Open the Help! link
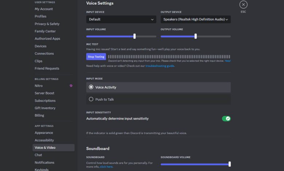Image resolution: width=284 pixels, height=171 pixels. [x=228, y=61]
